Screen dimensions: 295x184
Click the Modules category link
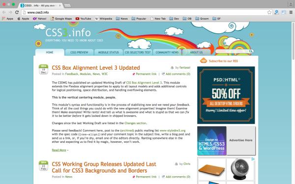tap(85, 74)
